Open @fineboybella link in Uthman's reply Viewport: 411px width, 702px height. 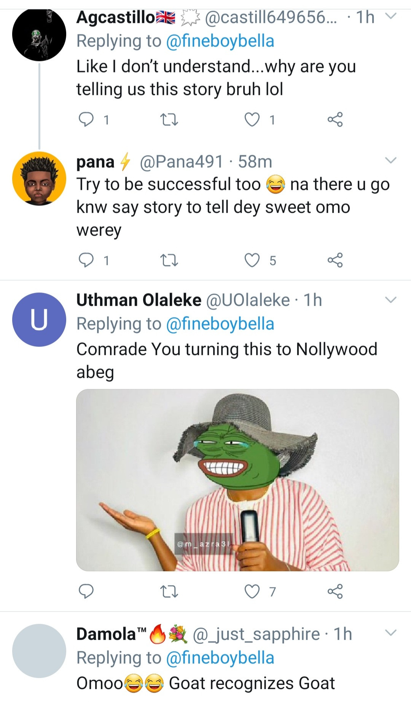[220, 324]
